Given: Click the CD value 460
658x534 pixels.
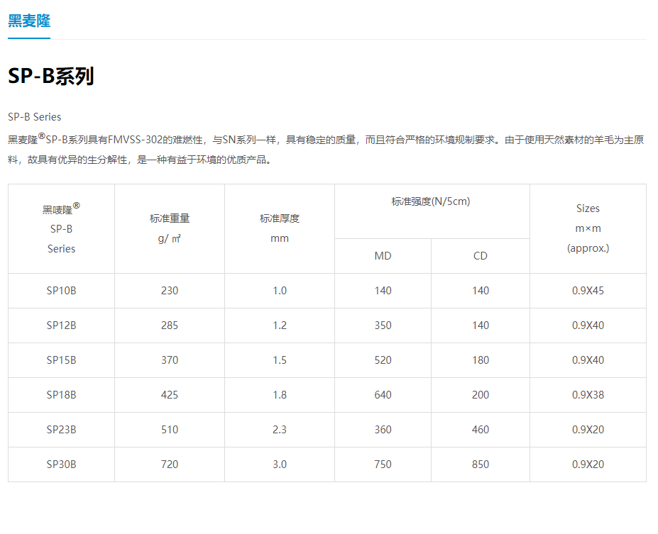Looking at the screenshot, I should (x=481, y=430).
